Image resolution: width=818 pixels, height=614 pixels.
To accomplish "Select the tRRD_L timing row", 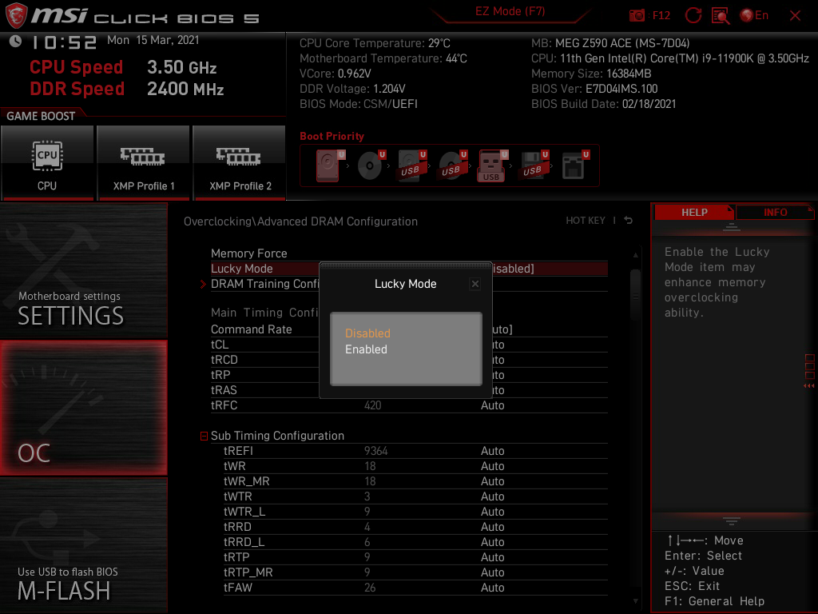I will click(415, 542).
